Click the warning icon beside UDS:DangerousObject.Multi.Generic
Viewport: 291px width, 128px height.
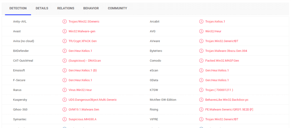(x=65, y=100)
